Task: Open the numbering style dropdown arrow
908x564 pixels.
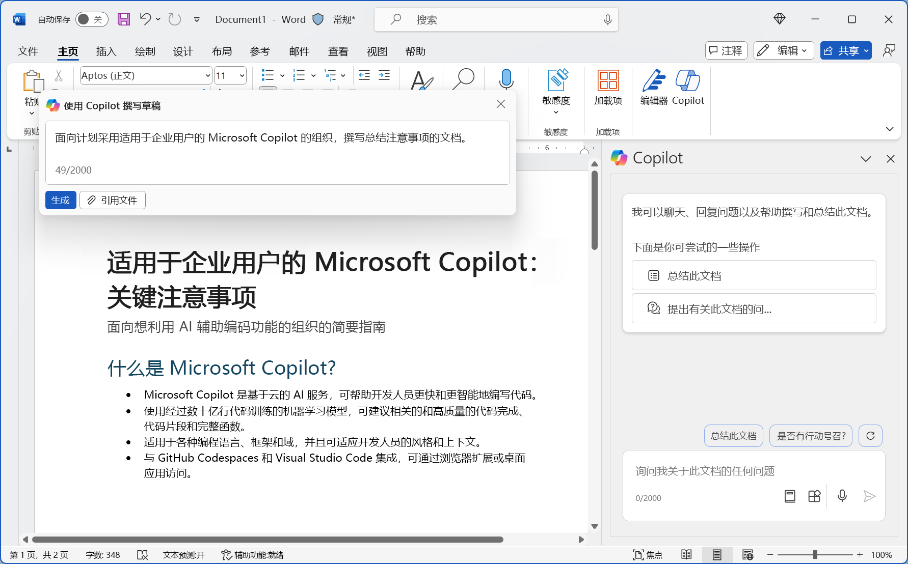Action: click(x=313, y=75)
